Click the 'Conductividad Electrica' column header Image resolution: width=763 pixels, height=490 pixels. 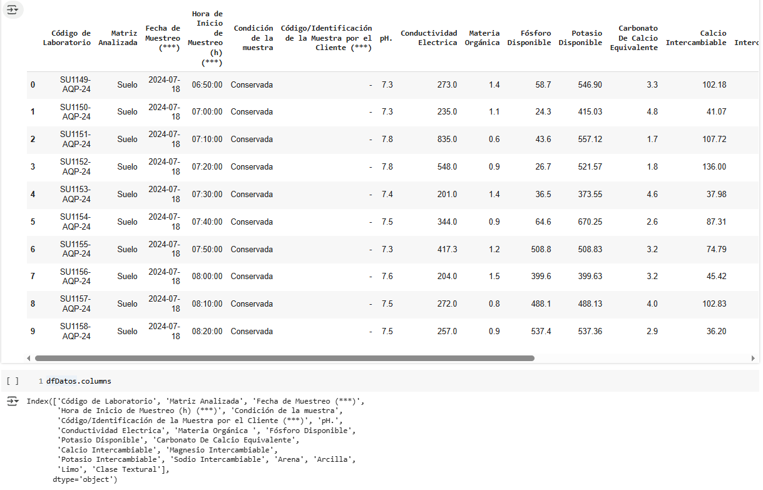(429, 38)
